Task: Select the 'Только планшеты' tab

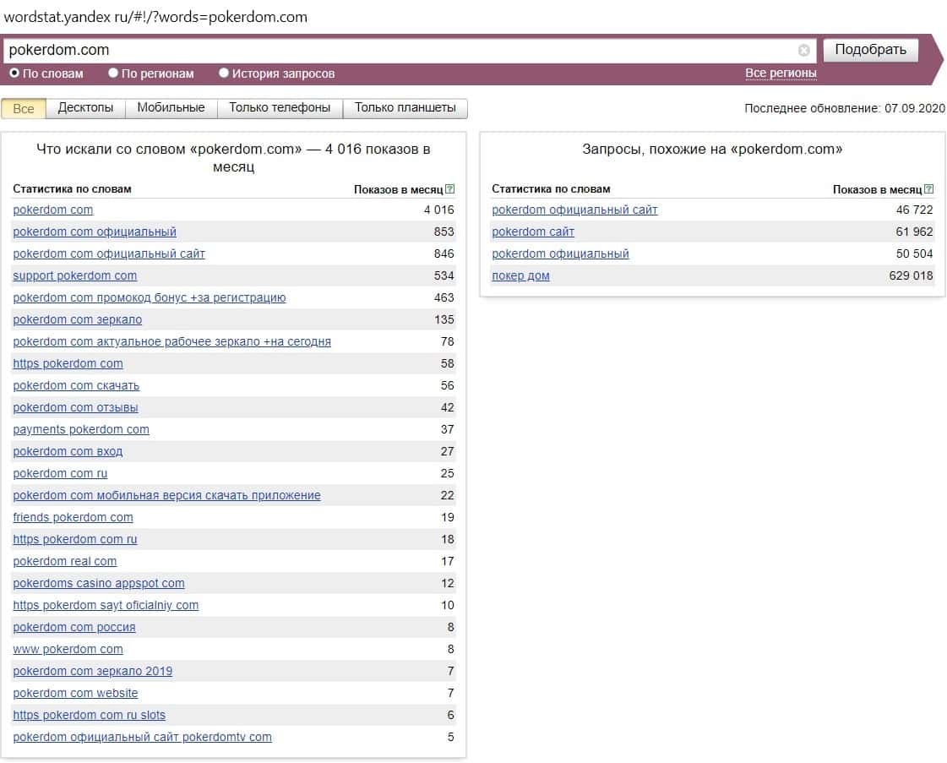Action: click(405, 108)
